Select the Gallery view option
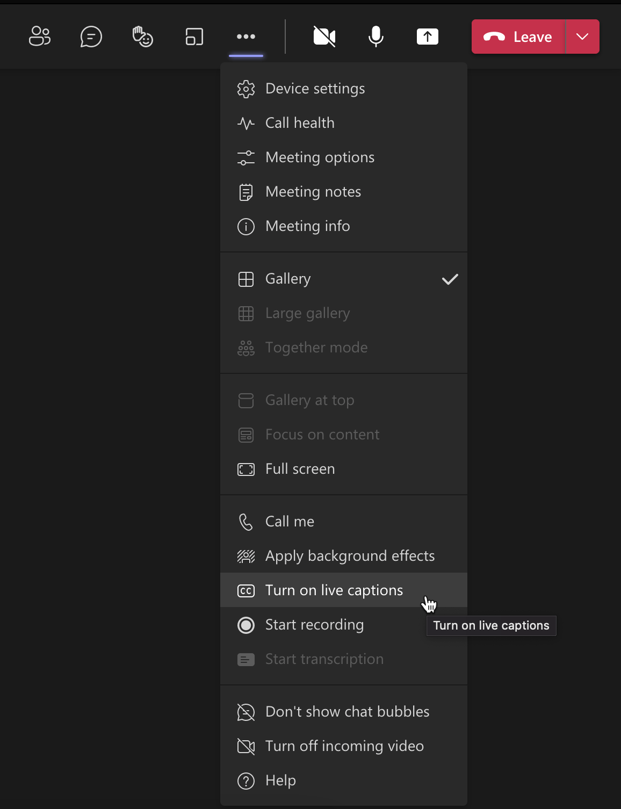The image size is (621, 809). pyautogui.click(x=288, y=278)
